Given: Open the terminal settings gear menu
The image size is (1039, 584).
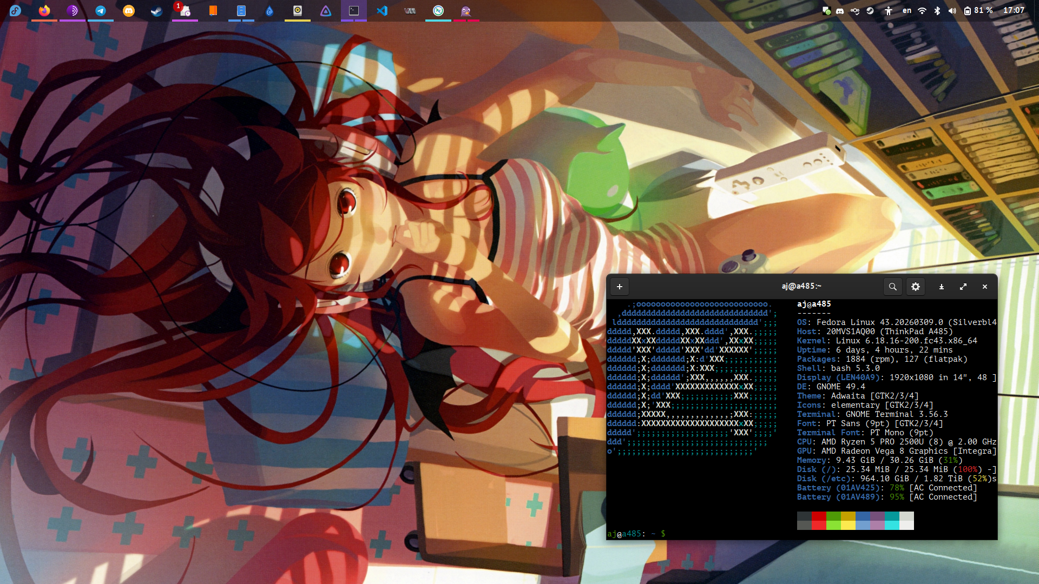Looking at the screenshot, I should tap(916, 287).
